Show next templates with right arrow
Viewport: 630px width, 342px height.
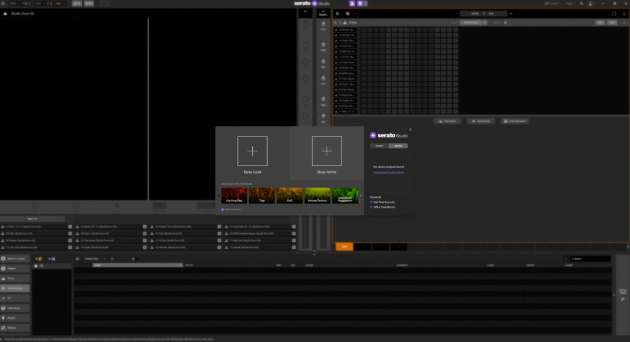pyautogui.click(x=361, y=196)
